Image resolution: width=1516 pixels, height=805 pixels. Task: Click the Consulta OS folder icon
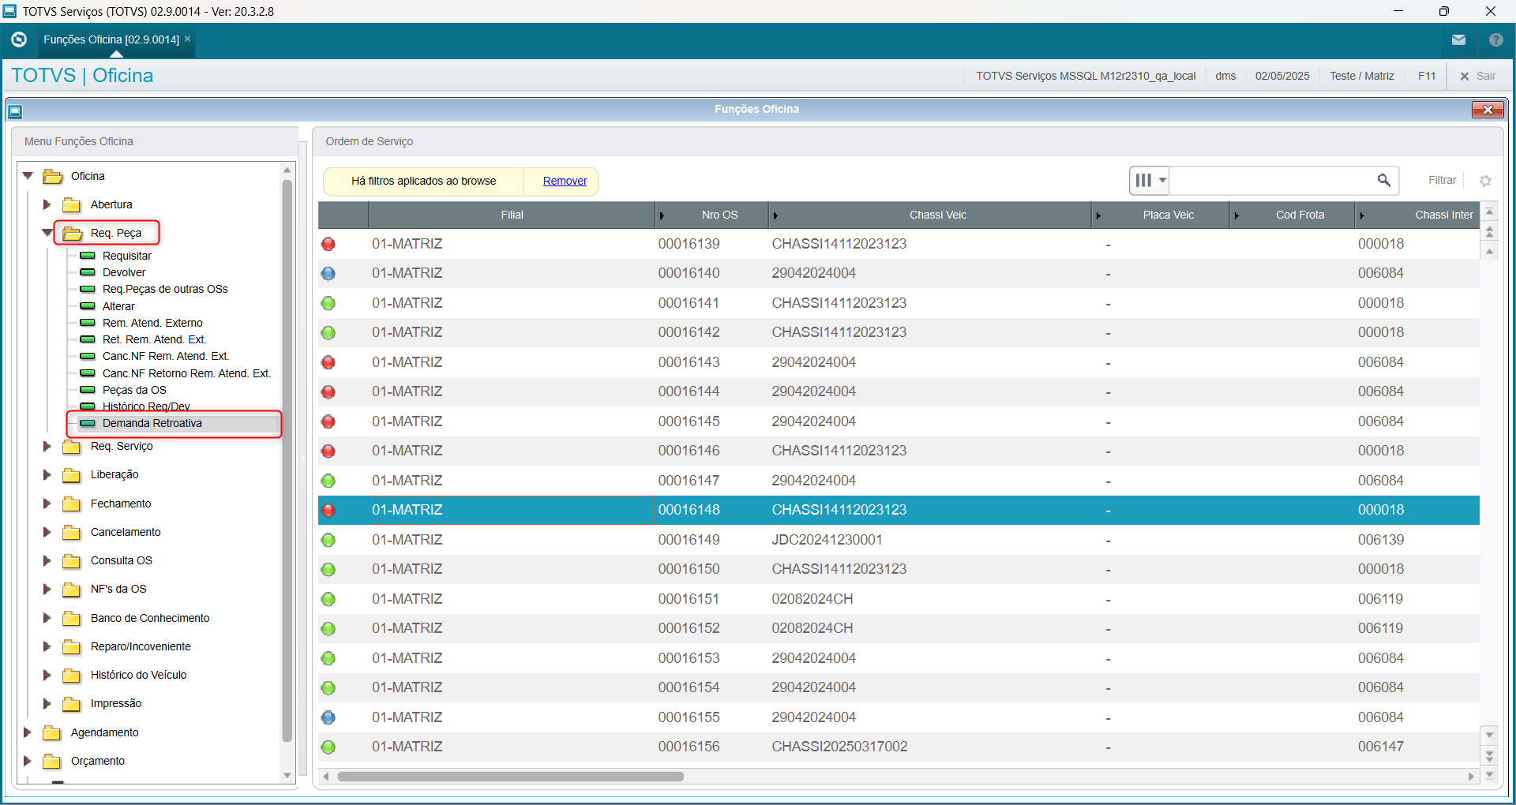tap(72, 561)
